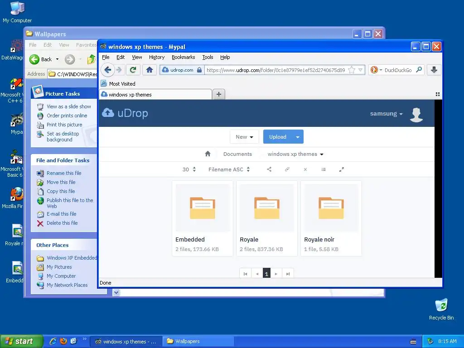Open the Tools menu
This screenshot has width=464, height=348.
click(x=208, y=57)
